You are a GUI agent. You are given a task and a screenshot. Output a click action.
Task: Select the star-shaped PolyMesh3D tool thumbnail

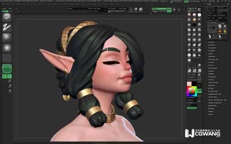tap(225, 26)
